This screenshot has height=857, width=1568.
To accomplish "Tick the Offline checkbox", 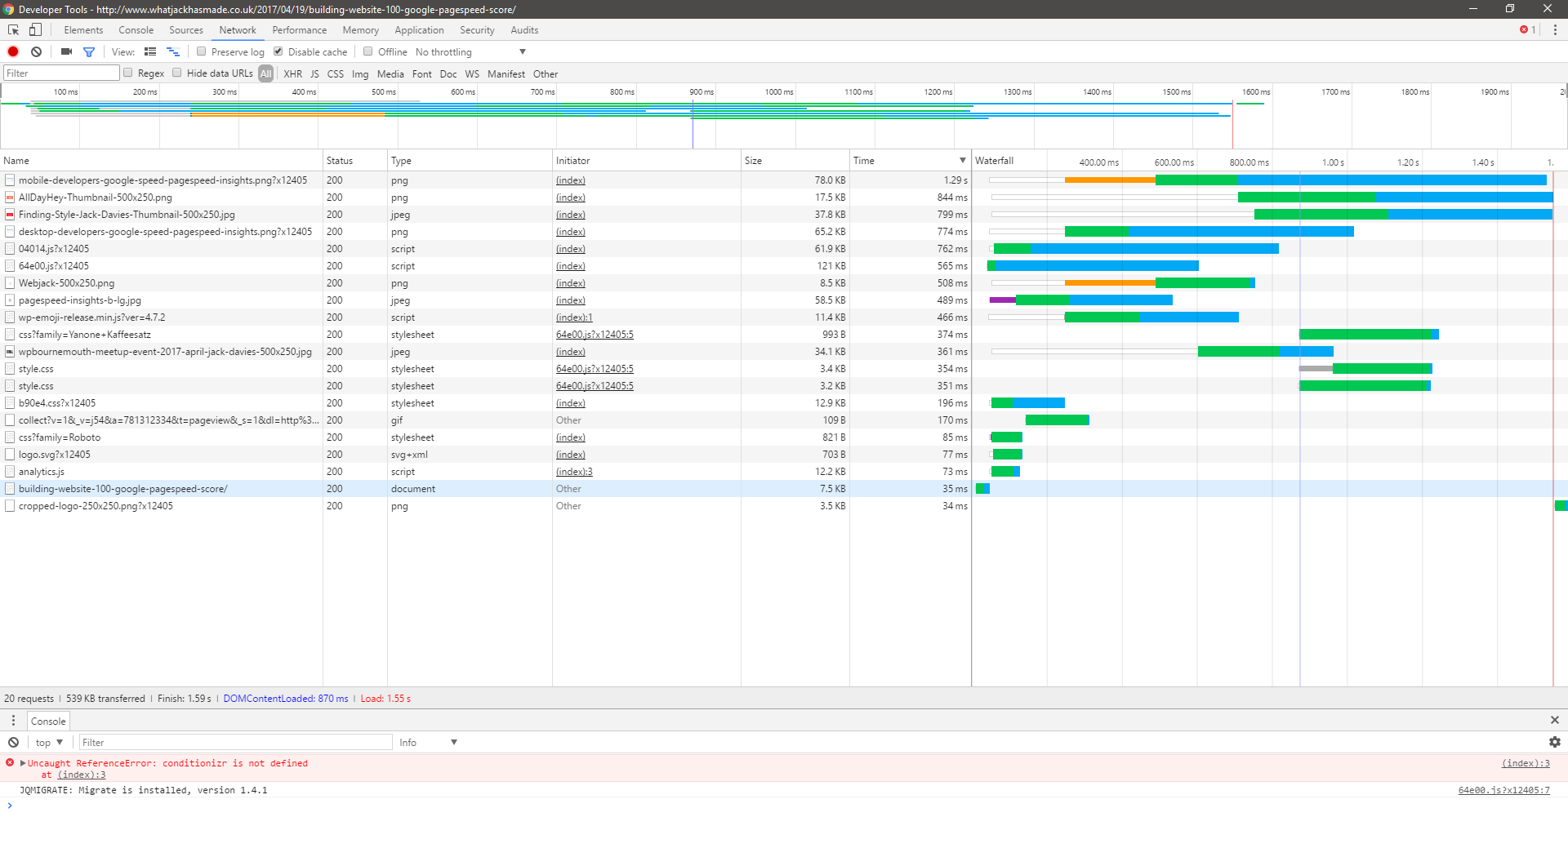I will click(367, 51).
